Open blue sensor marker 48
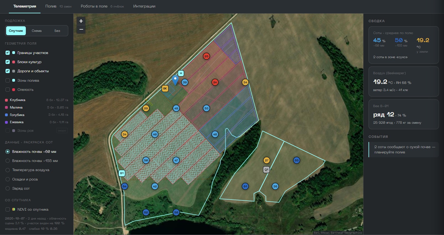 pos(215,134)
